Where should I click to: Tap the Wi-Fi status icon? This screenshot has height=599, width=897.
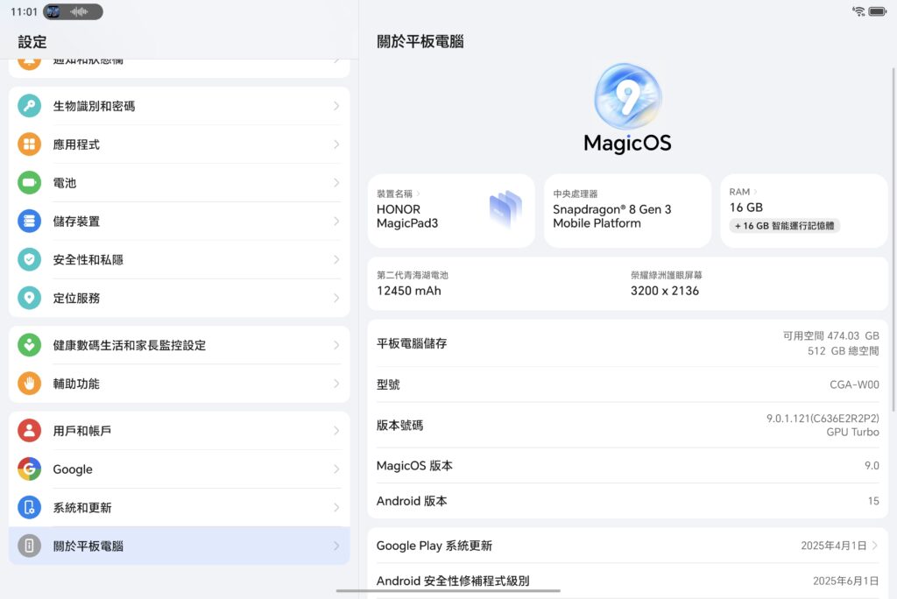click(858, 11)
